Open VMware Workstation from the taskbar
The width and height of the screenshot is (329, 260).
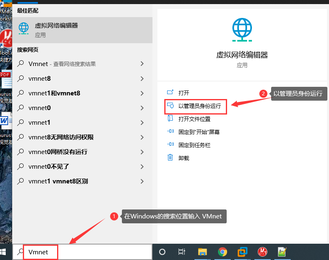242,252
